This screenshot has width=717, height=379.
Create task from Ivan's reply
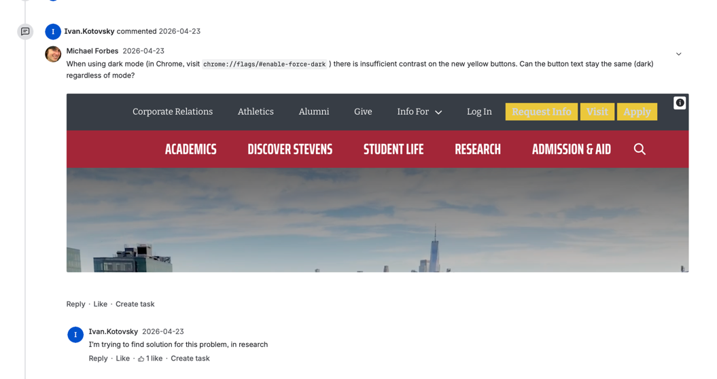click(x=190, y=359)
